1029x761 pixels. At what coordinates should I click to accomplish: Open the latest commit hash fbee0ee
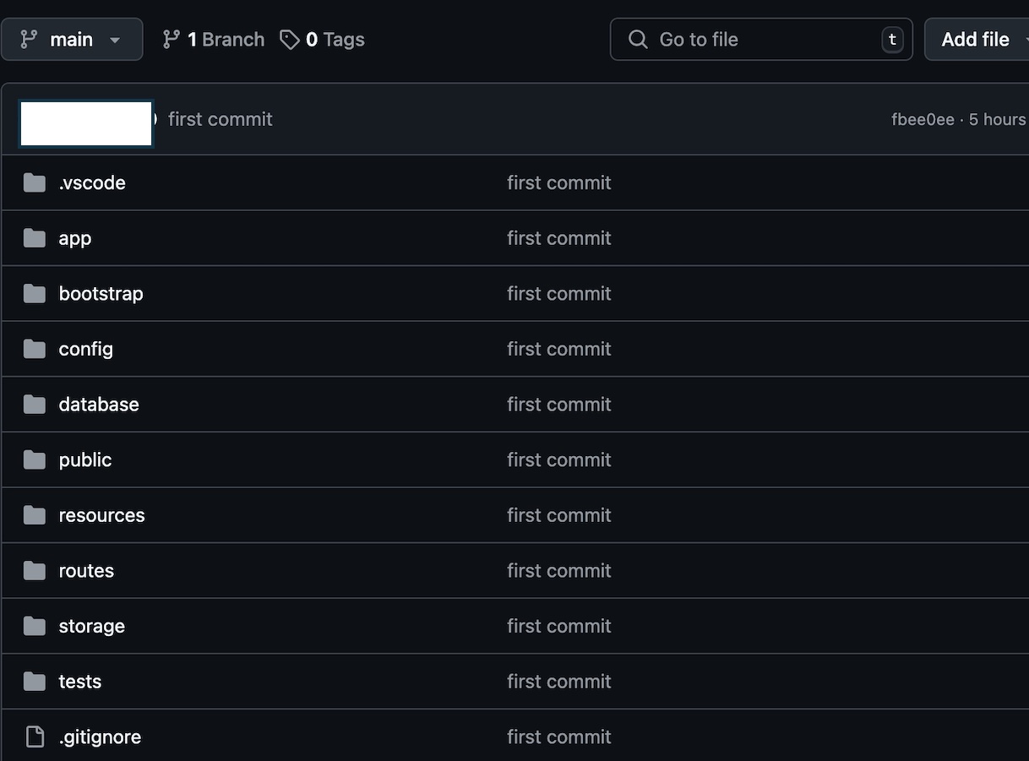pos(923,119)
